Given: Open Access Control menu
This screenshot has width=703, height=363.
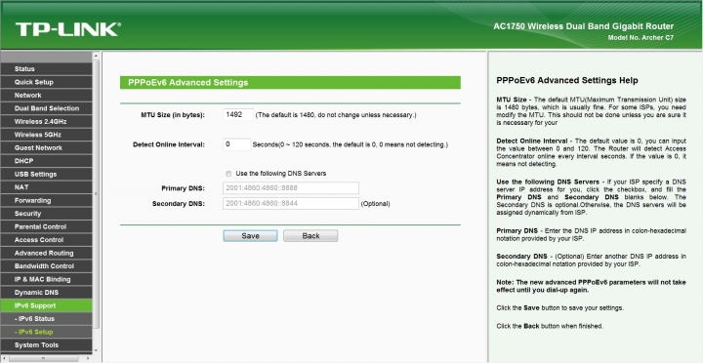Looking at the screenshot, I should (46, 240).
